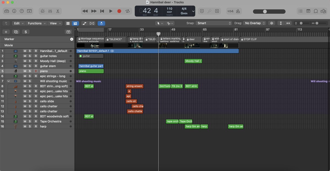Solo the Moody Hall (deep) track

pos(30,61)
